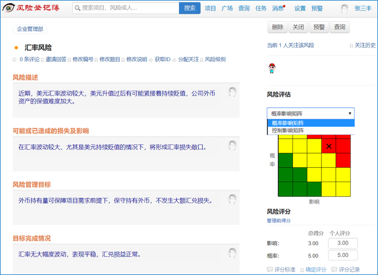Open 张三丰 user avatar in header
This screenshot has height=275, width=378.
(x=345, y=8)
